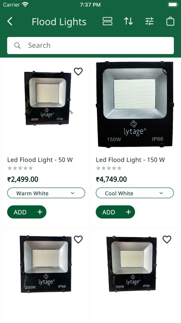
Task: Open the shopping bag cart
Action: point(170,22)
